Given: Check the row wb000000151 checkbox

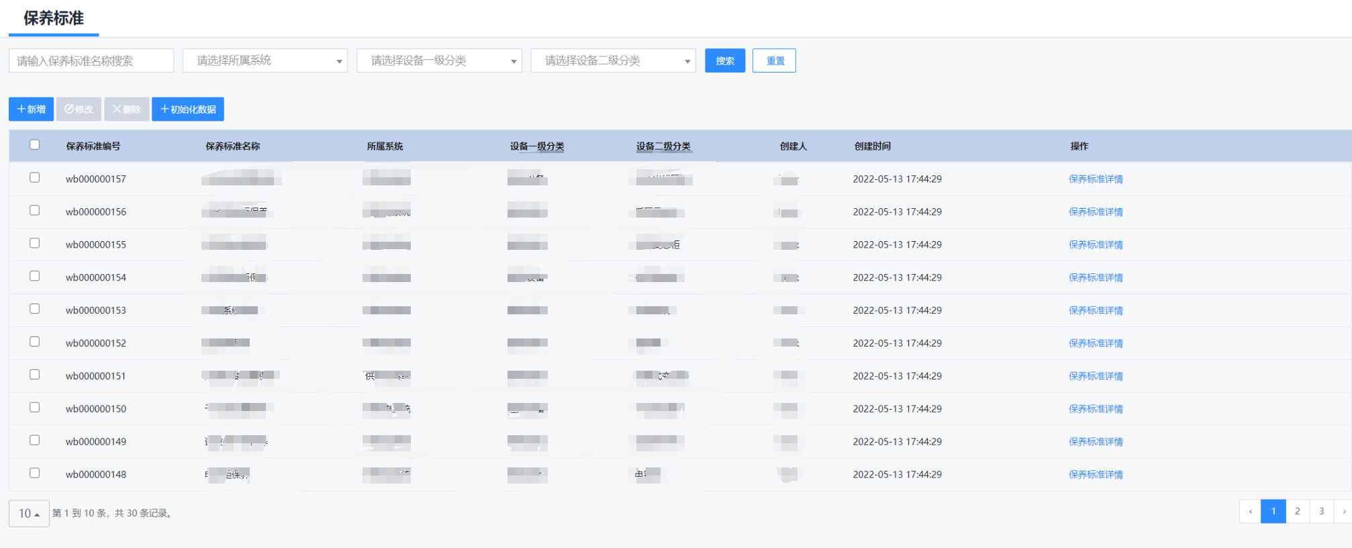Looking at the screenshot, I should [x=35, y=375].
